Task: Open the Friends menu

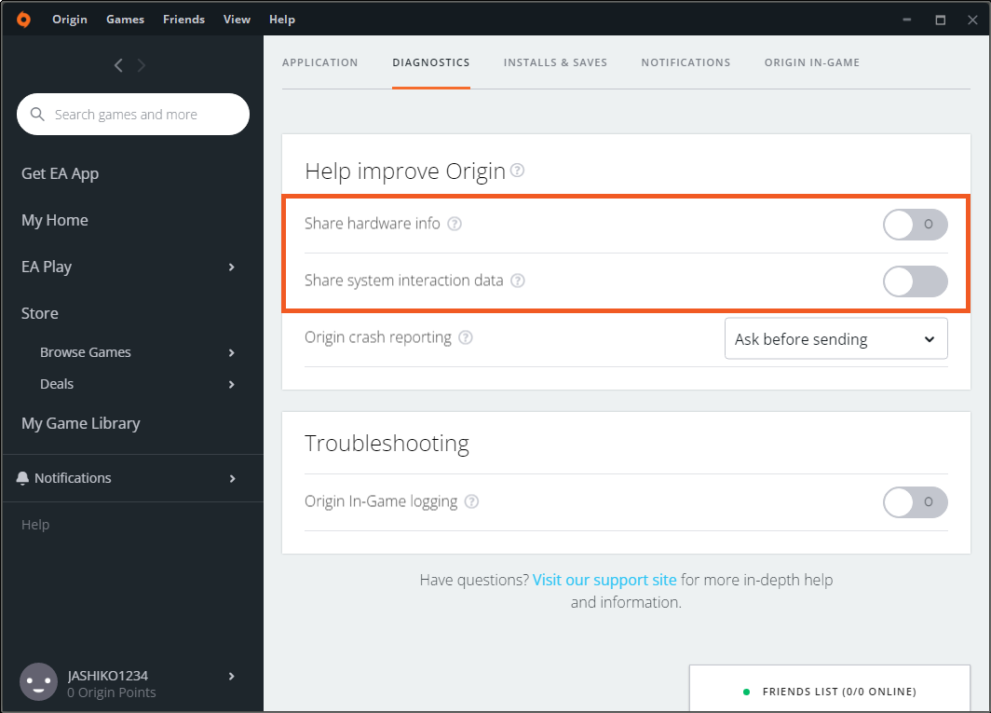Action: point(183,20)
